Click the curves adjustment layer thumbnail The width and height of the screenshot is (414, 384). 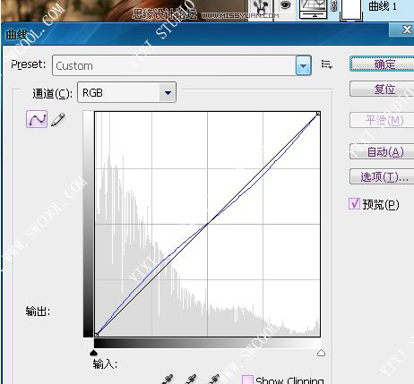(313, 9)
